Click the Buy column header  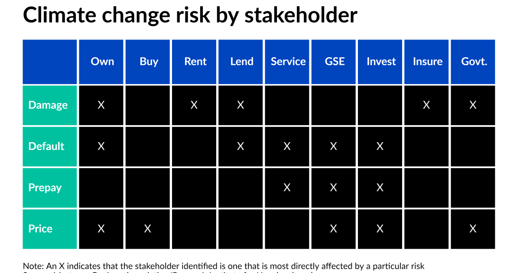pyautogui.click(x=149, y=62)
